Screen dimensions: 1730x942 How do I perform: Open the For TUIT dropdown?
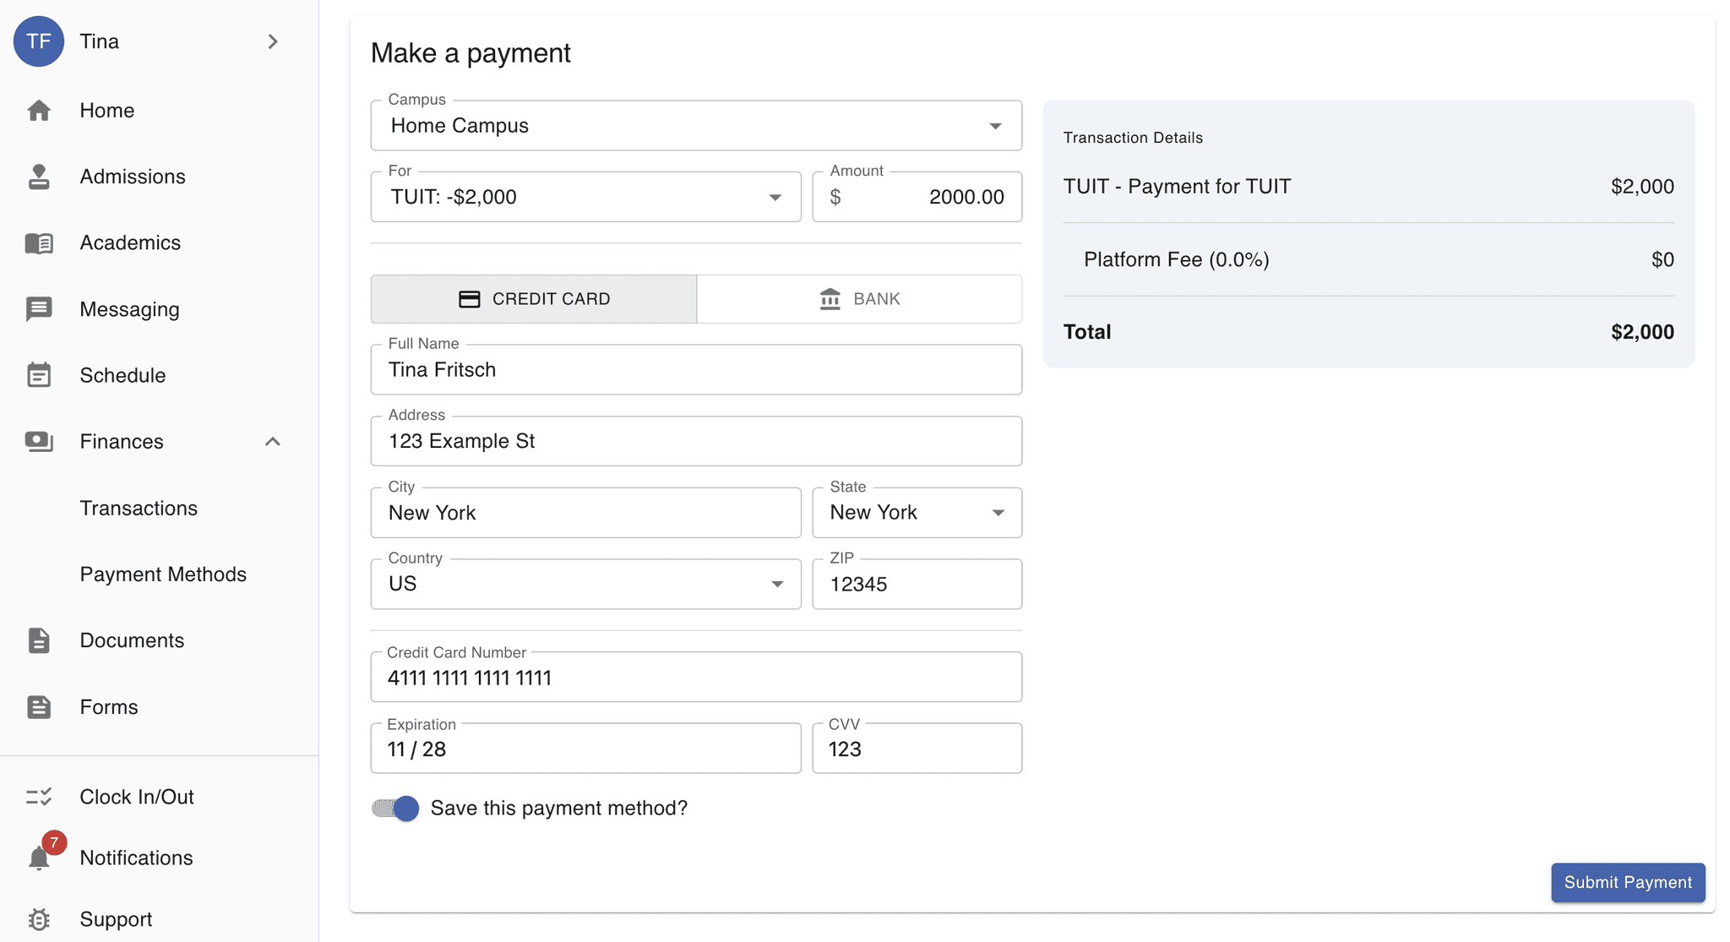pyautogui.click(x=585, y=197)
